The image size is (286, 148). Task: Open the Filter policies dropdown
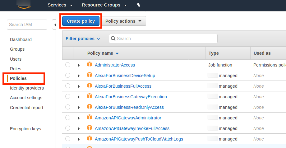83,39
